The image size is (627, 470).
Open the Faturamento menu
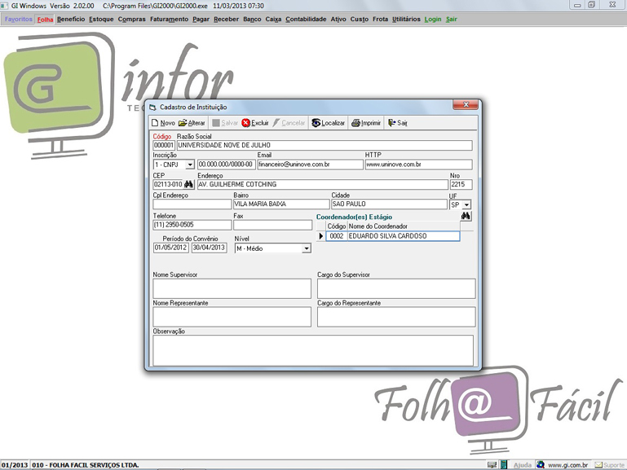[169, 20]
